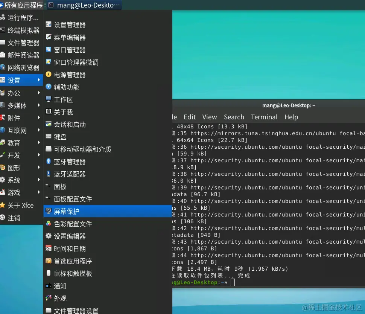Click the 菜单编辑器 icon
This screenshot has height=314, width=365.
(49, 37)
